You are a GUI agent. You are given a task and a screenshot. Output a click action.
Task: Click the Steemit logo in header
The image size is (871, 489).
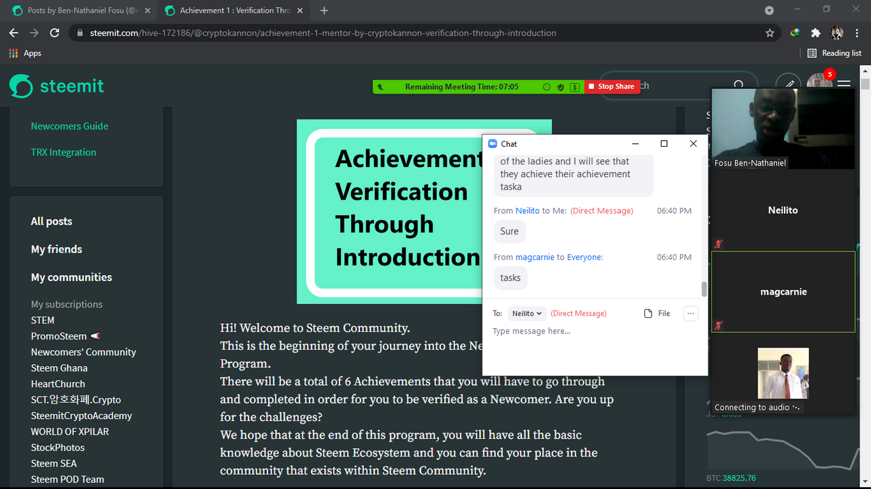pyautogui.click(x=56, y=86)
